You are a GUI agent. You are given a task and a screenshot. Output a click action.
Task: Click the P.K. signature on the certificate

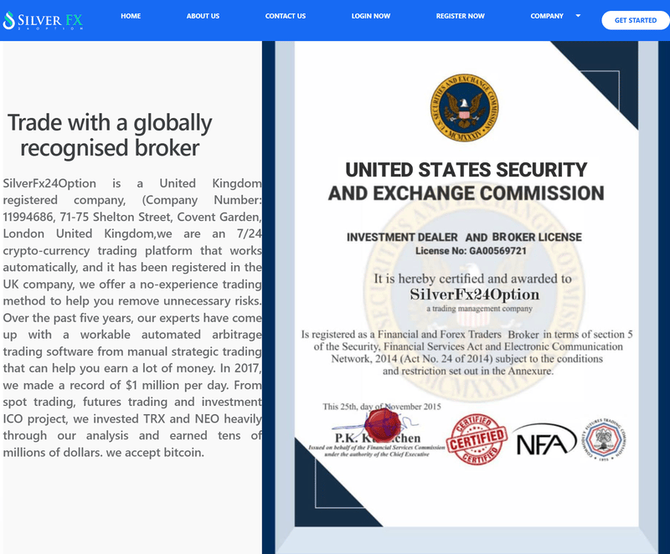pos(376,428)
